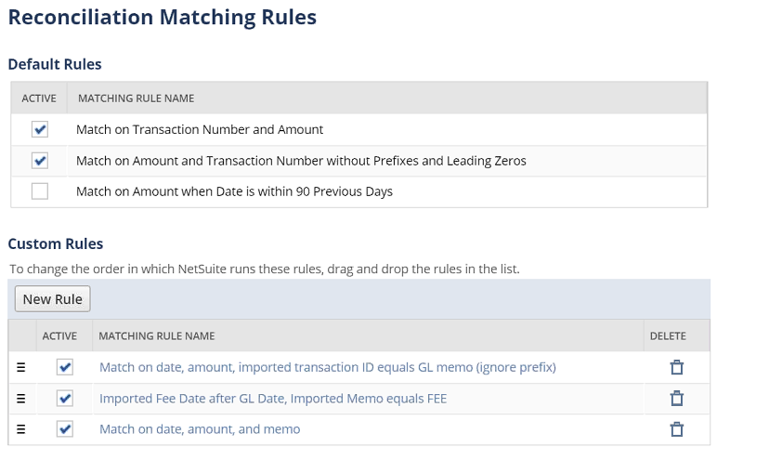This screenshot has width=769, height=460.
Task: Uncheck active for 'Match on date, amount, and memo'
Action: (64, 429)
